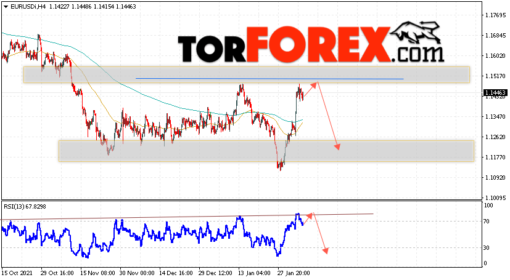510x280 pixels.
Task: Click the 1.15170 price axis label
Action: [495, 76]
